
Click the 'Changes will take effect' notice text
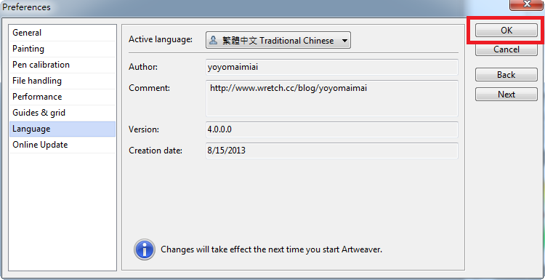(272, 249)
